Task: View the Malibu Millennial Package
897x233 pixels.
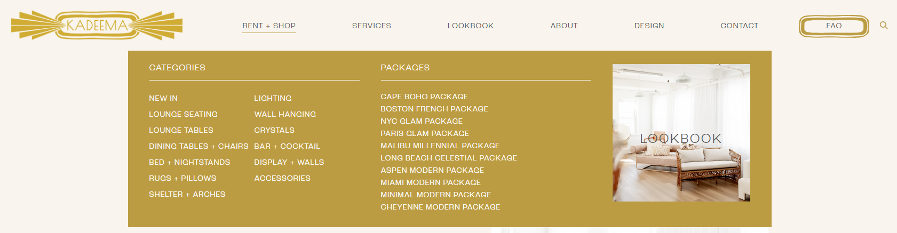Action: (440, 146)
